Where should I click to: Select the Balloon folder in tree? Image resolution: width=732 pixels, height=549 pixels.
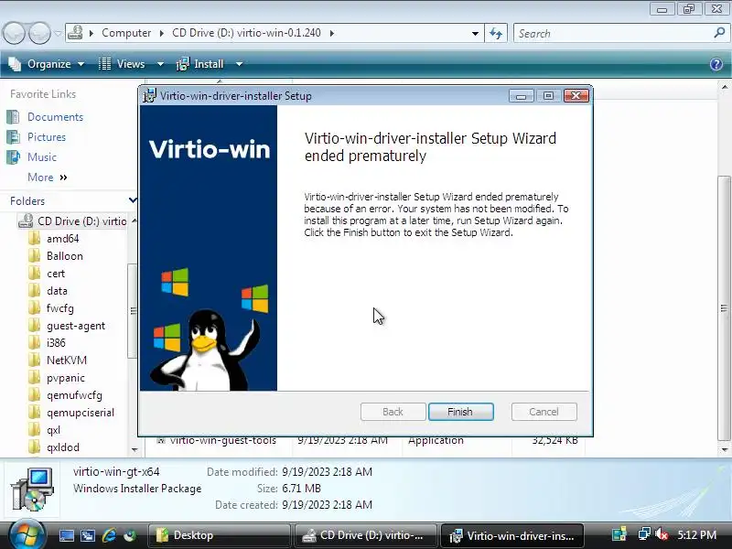[65, 256]
